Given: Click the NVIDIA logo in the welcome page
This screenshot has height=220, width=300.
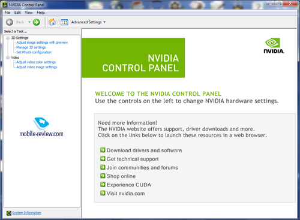Looking at the screenshot, I should tap(274, 46).
